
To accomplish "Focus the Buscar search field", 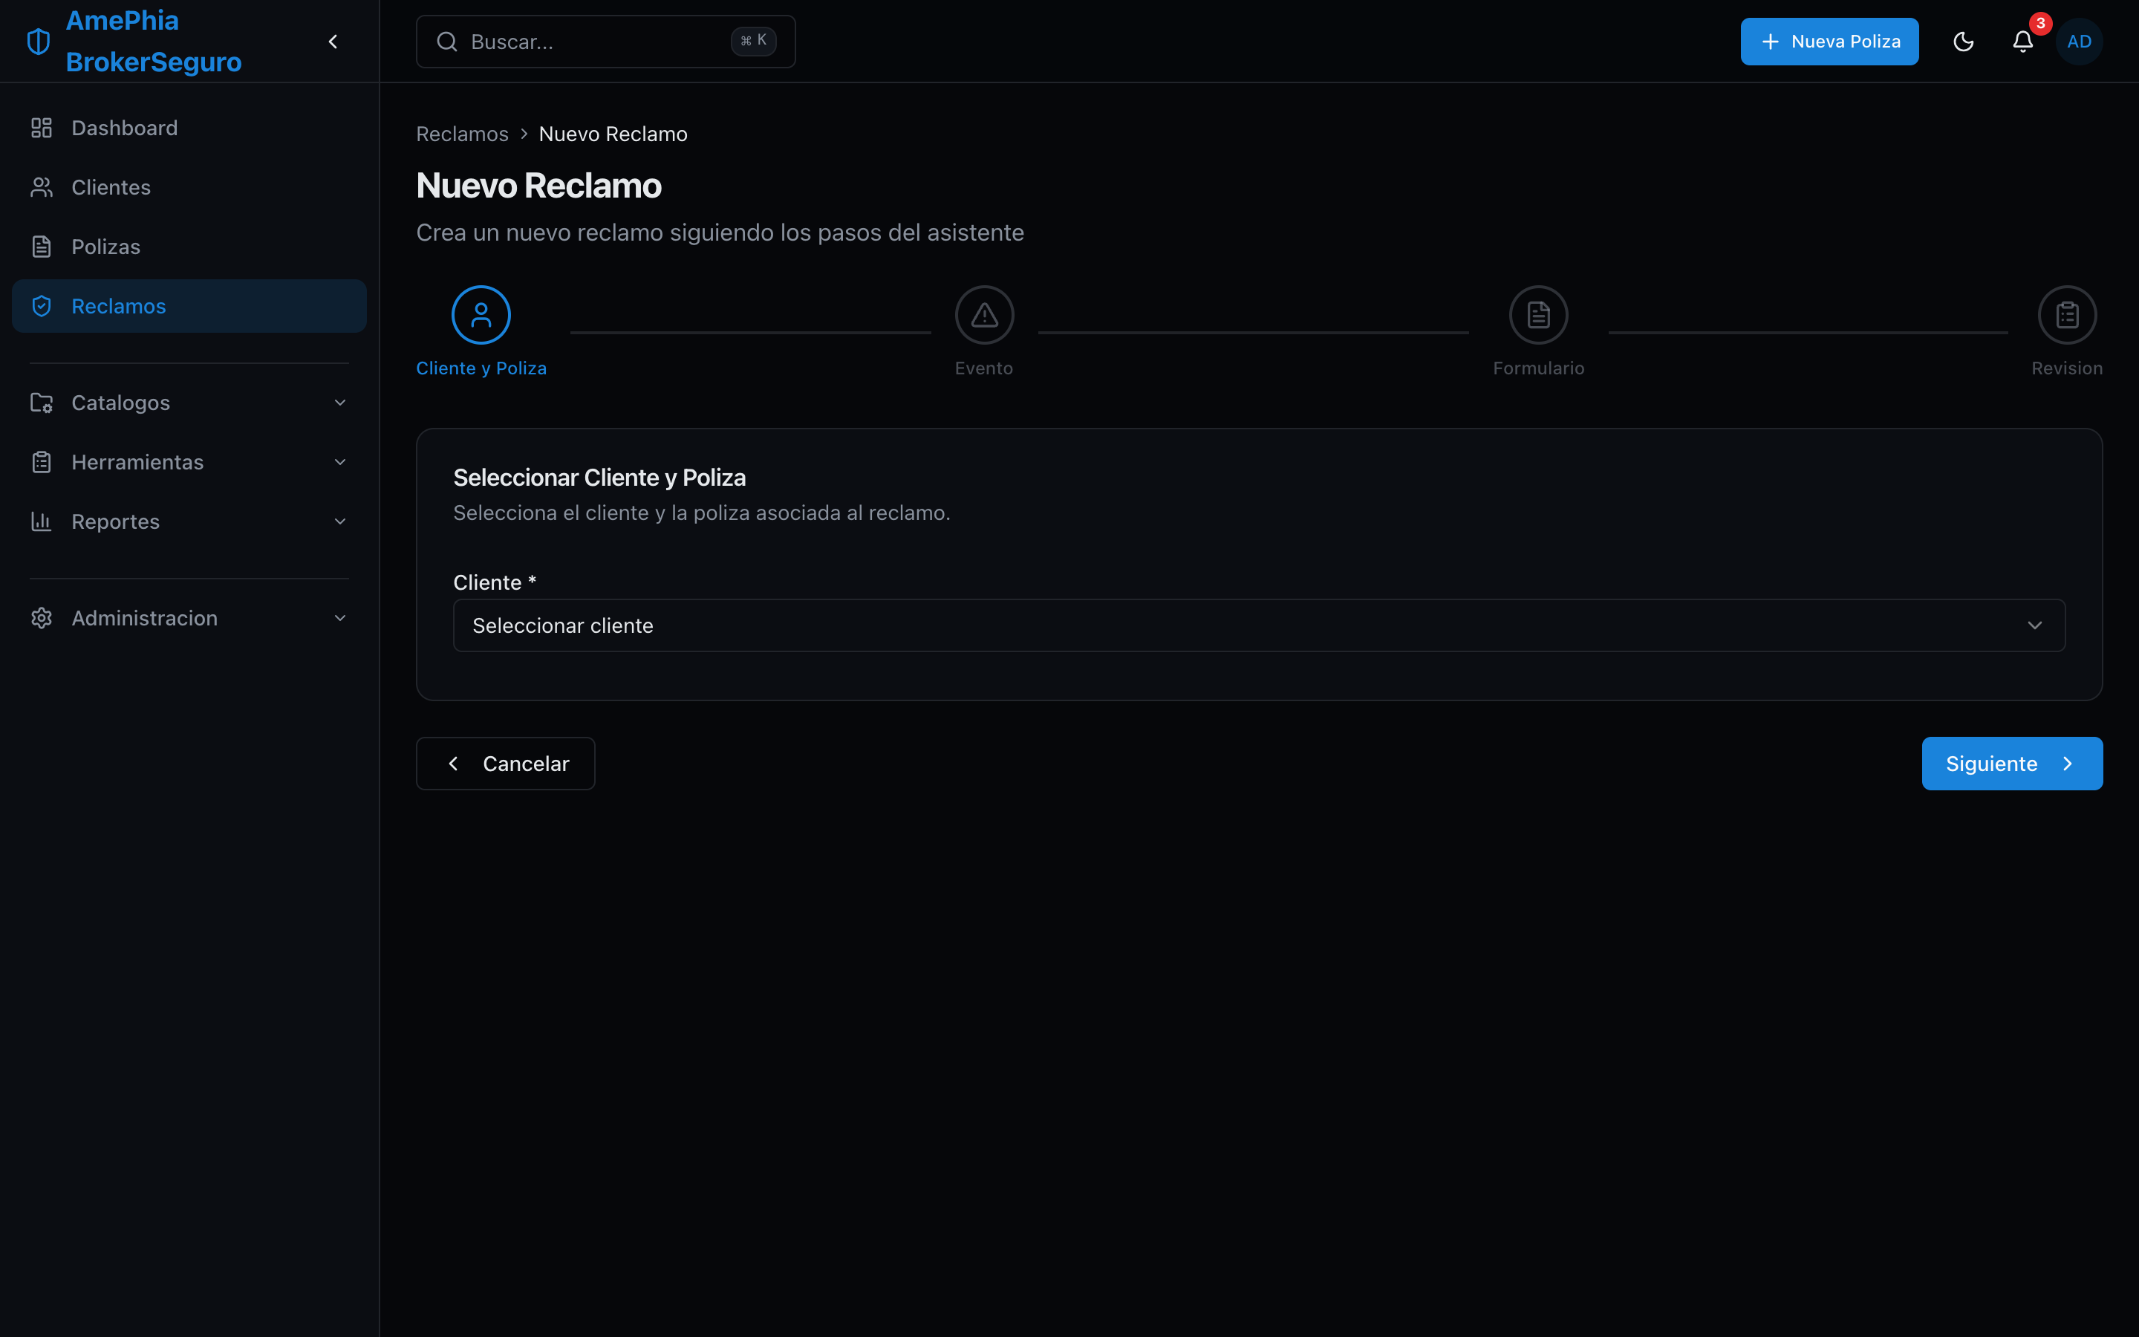I will (x=605, y=42).
